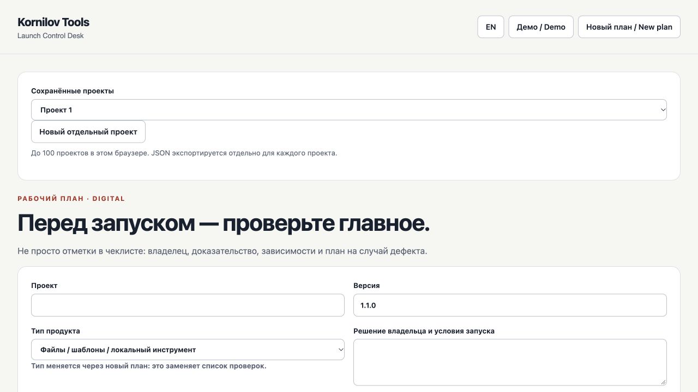Viewport: 698px width, 392px height.
Task: Click note Тип меняется через новый план
Action: tap(149, 366)
